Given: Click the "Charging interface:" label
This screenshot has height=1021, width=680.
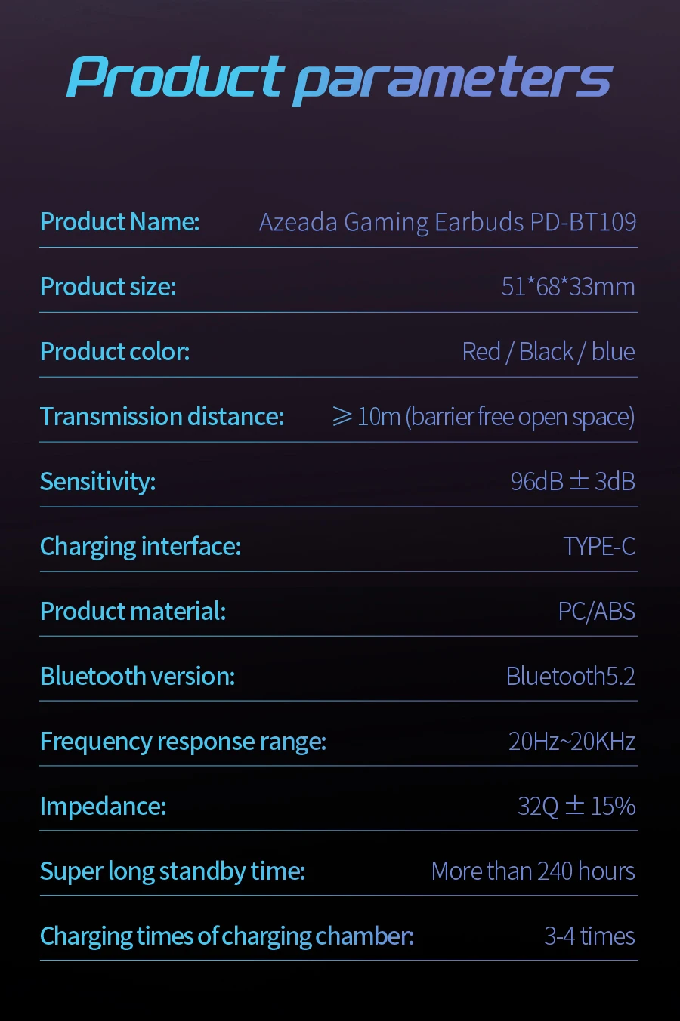Looking at the screenshot, I should 140,547.
